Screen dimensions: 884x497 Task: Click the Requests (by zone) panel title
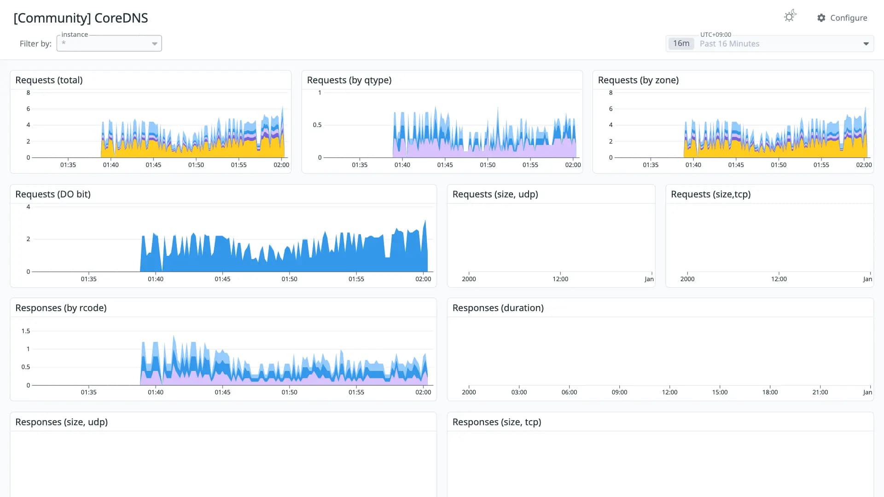click(x=638, y=80)
